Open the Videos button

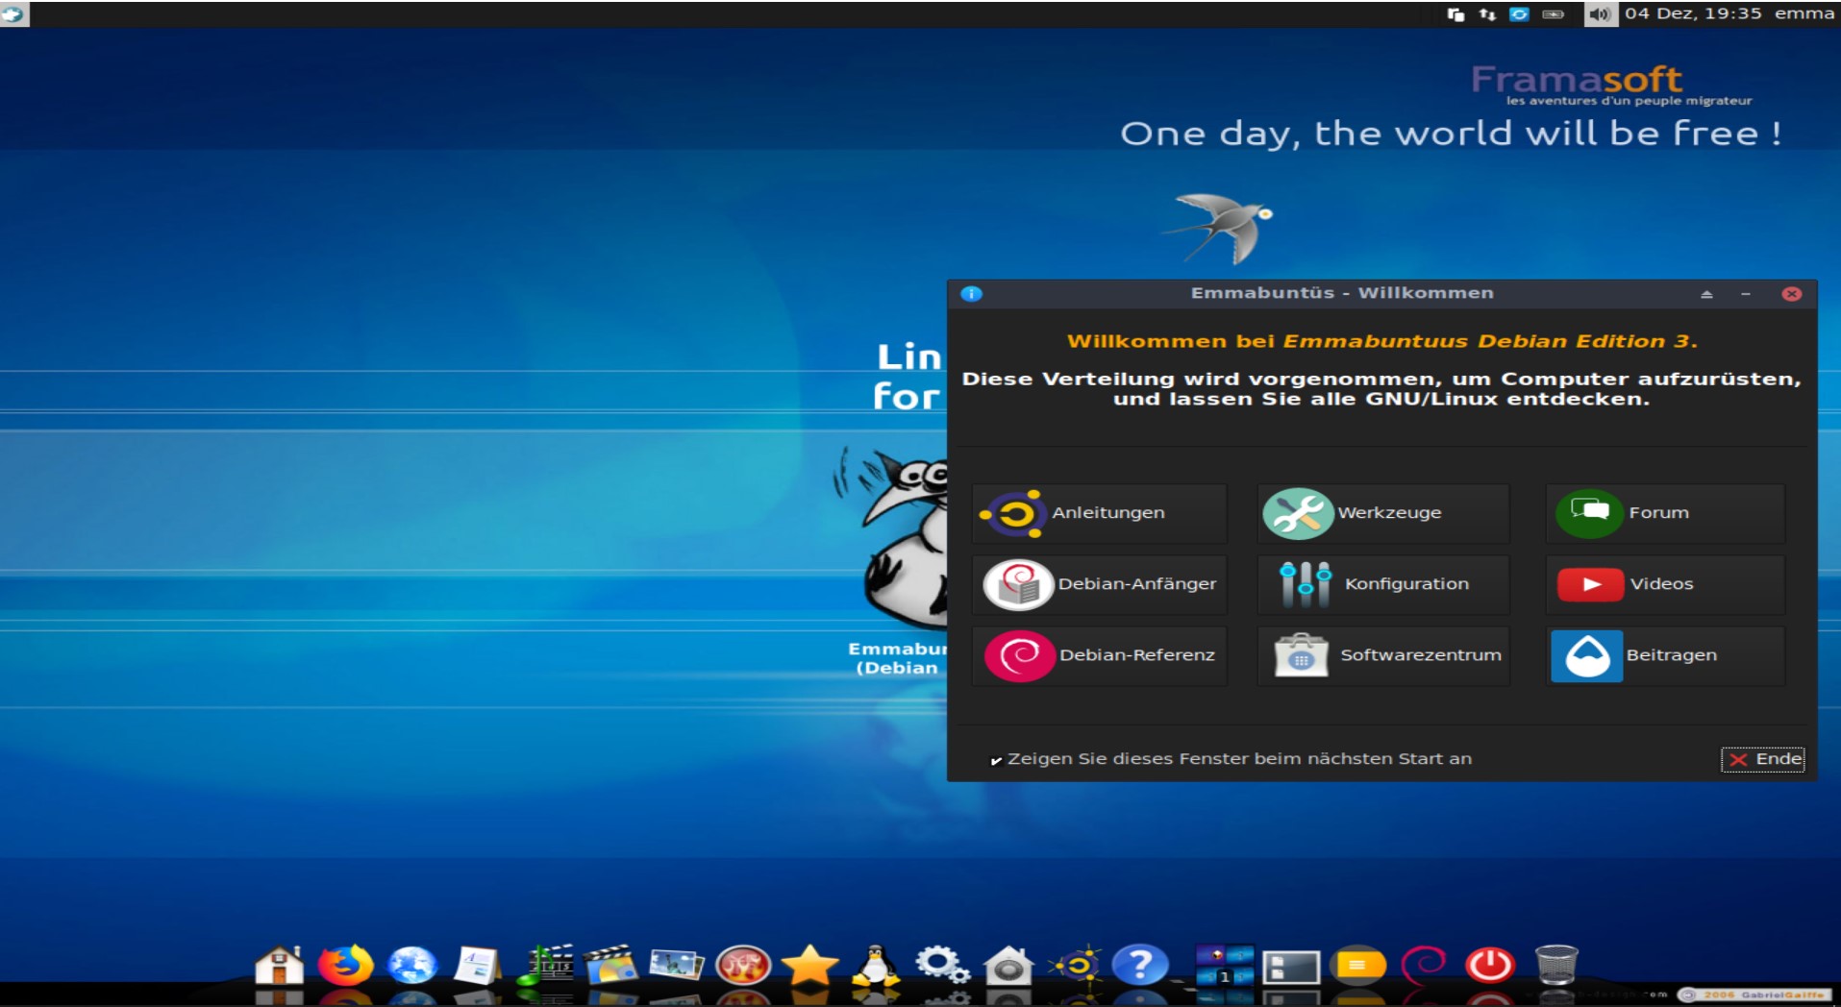pos(1665,584)
